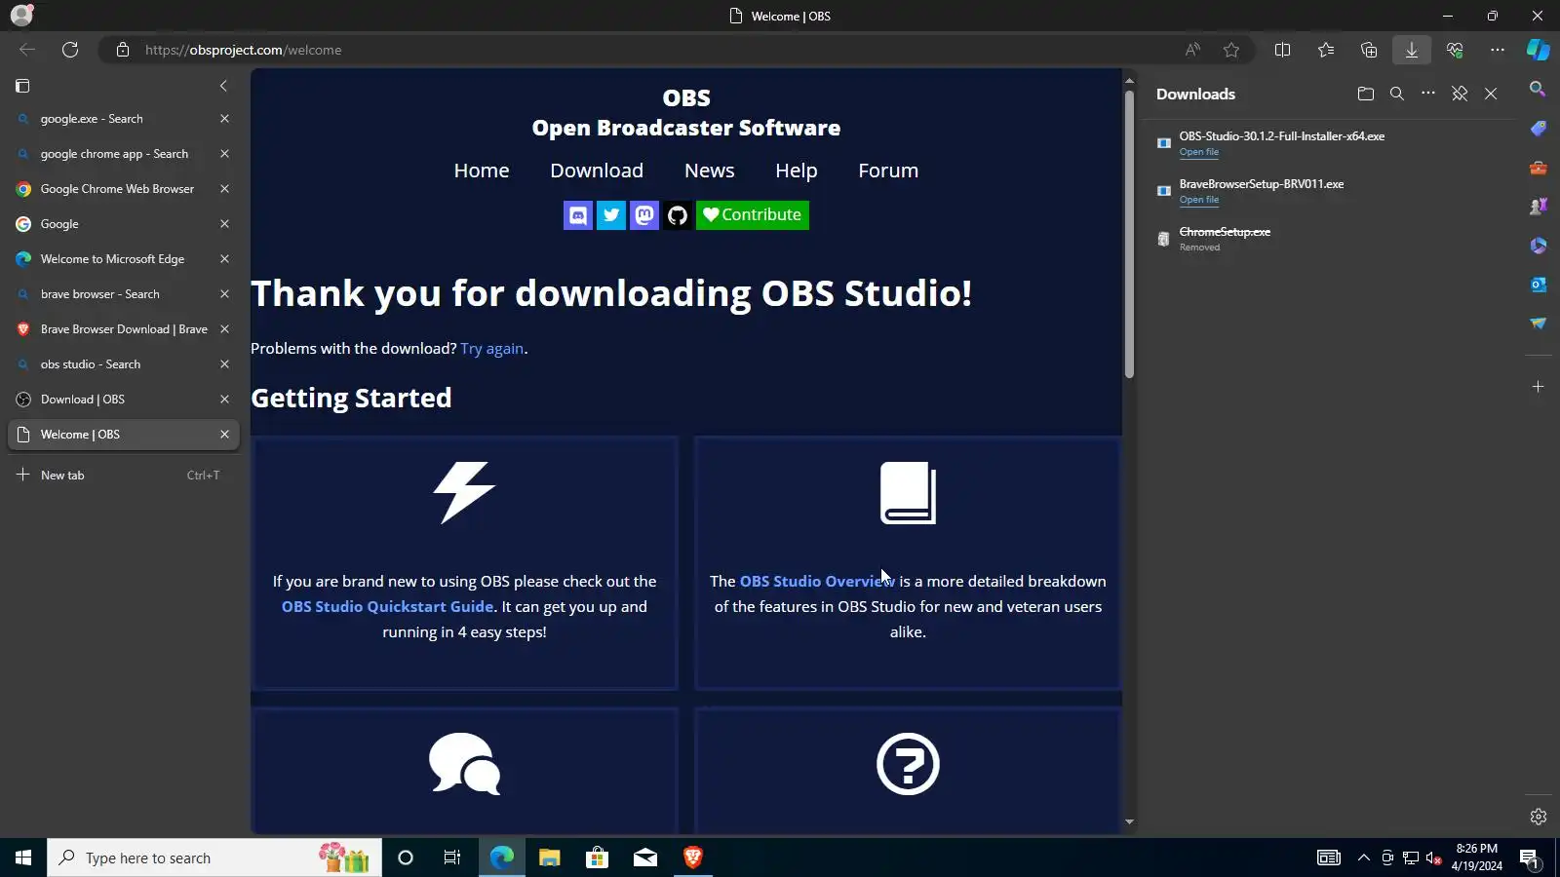Launch Brave from the taskbar

693,858
